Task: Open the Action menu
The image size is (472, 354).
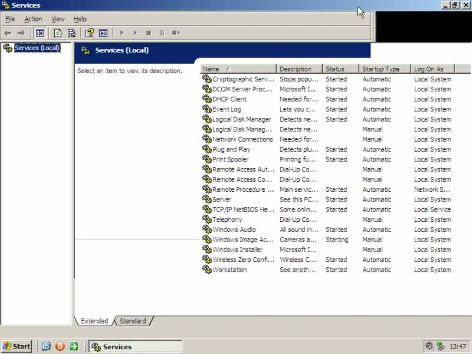Action: pos(33,19)
